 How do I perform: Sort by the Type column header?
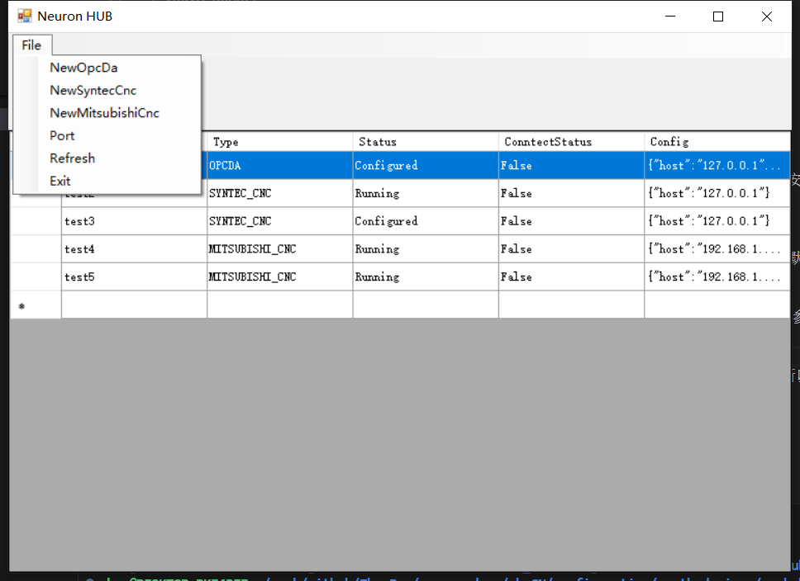coord(279,142)
